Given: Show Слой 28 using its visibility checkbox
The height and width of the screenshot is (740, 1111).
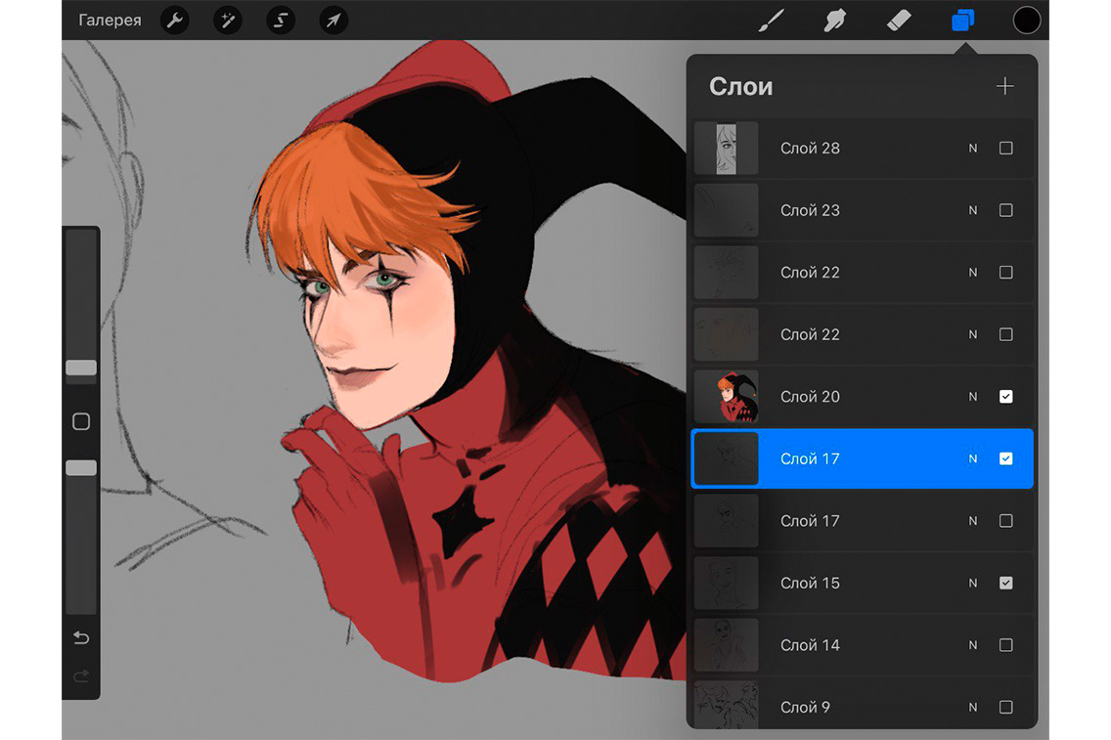Looking at the screenshot, I should point(1005,149).
